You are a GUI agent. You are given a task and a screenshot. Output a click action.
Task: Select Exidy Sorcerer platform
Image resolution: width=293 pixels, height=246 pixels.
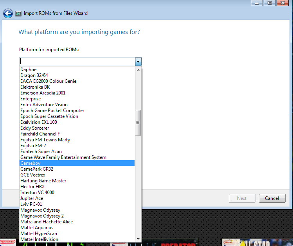point(77,128)
